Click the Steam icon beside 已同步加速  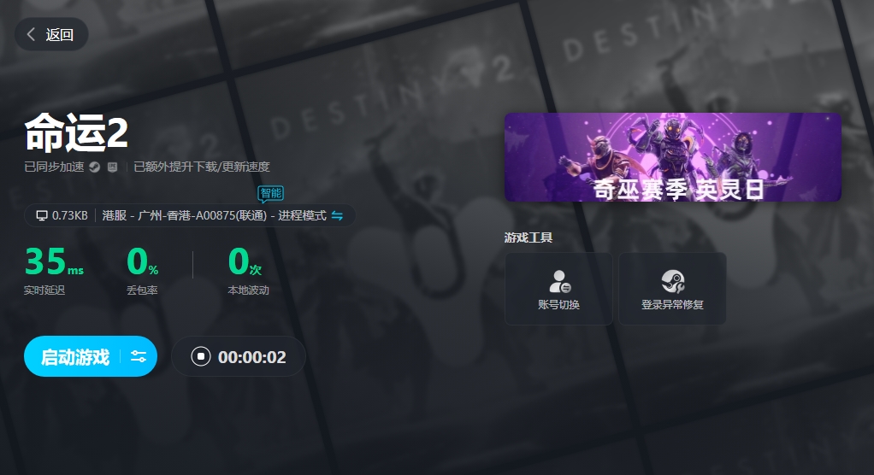click(x=95, y=167)
